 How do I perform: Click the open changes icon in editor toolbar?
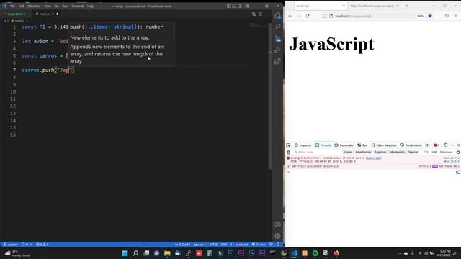[x=254, y=14]
